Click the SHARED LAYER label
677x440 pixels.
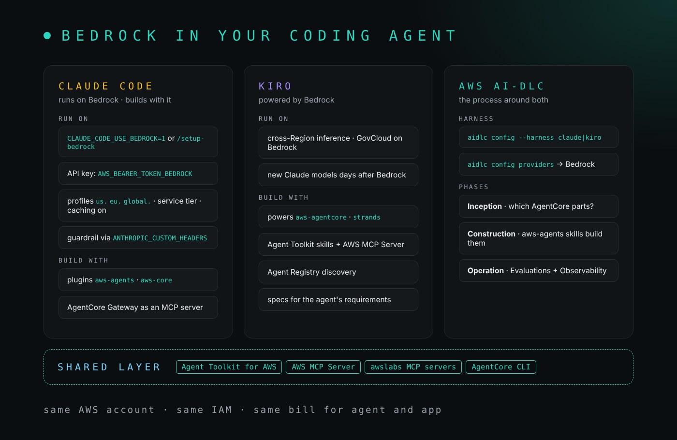[x=109, y=367]
